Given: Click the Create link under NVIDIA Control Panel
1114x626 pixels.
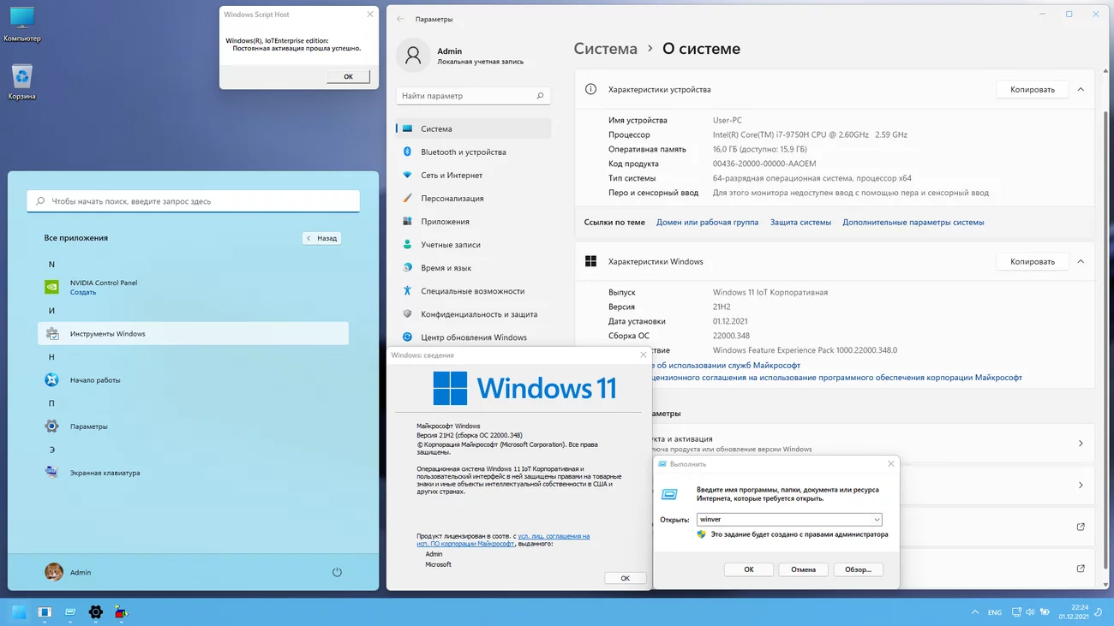Looking at the screenshot, I should pos(83,292).
